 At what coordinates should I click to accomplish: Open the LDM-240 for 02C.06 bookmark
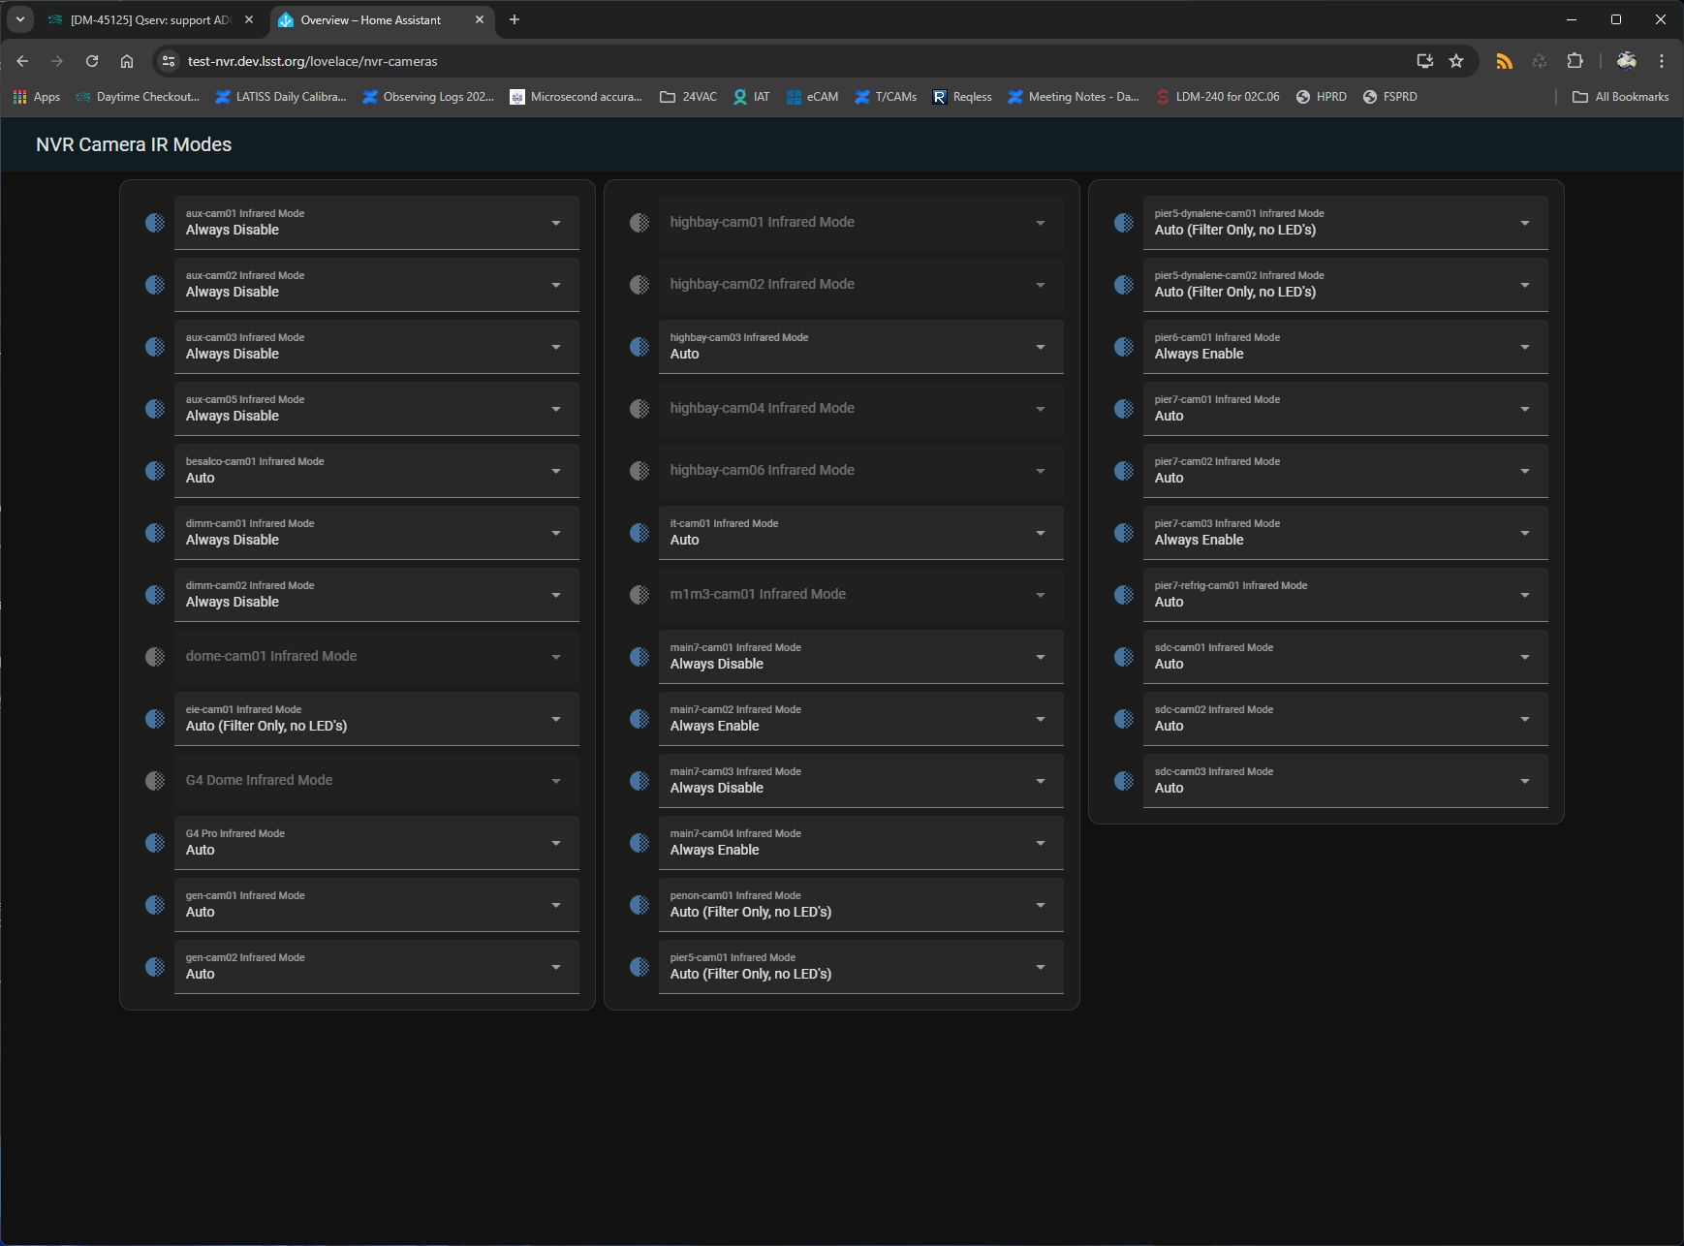(1218, 97)
